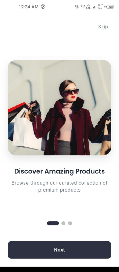Viewport: 119px width, 272px height.
Task: Tap the Skip link
Action: tap(103, 27)
